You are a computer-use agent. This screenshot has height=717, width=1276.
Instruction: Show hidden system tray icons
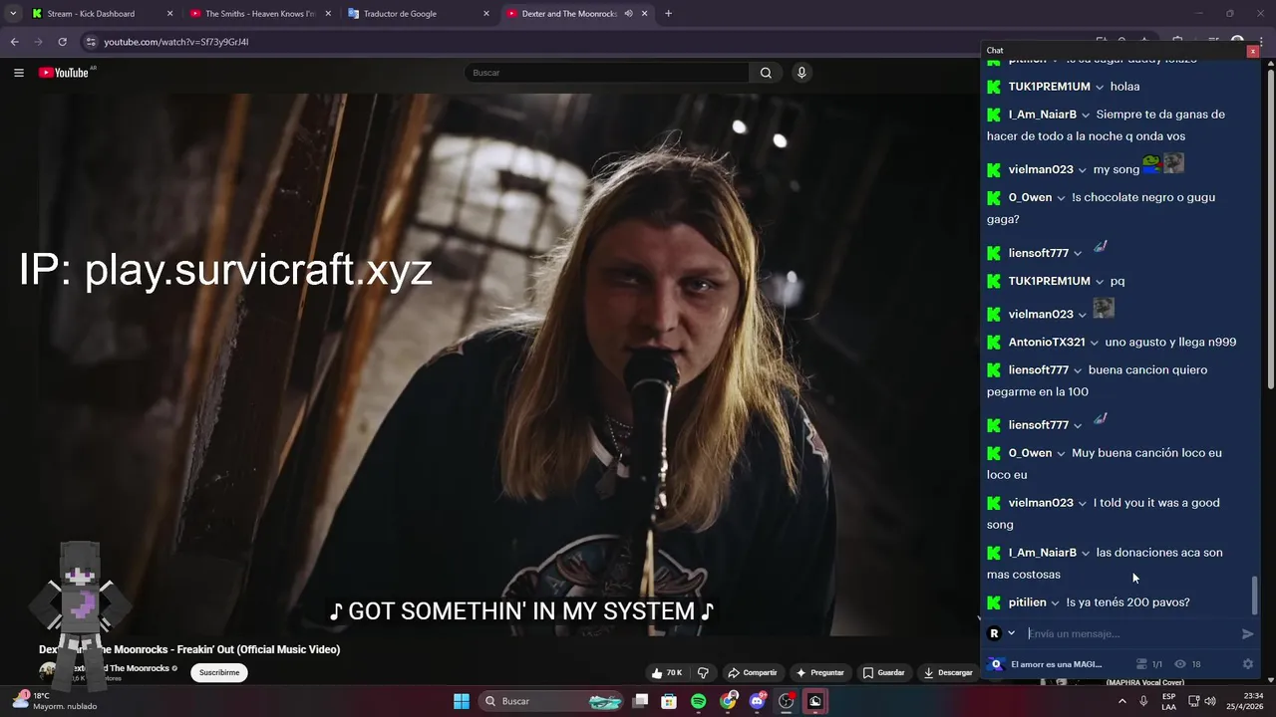1121,701
